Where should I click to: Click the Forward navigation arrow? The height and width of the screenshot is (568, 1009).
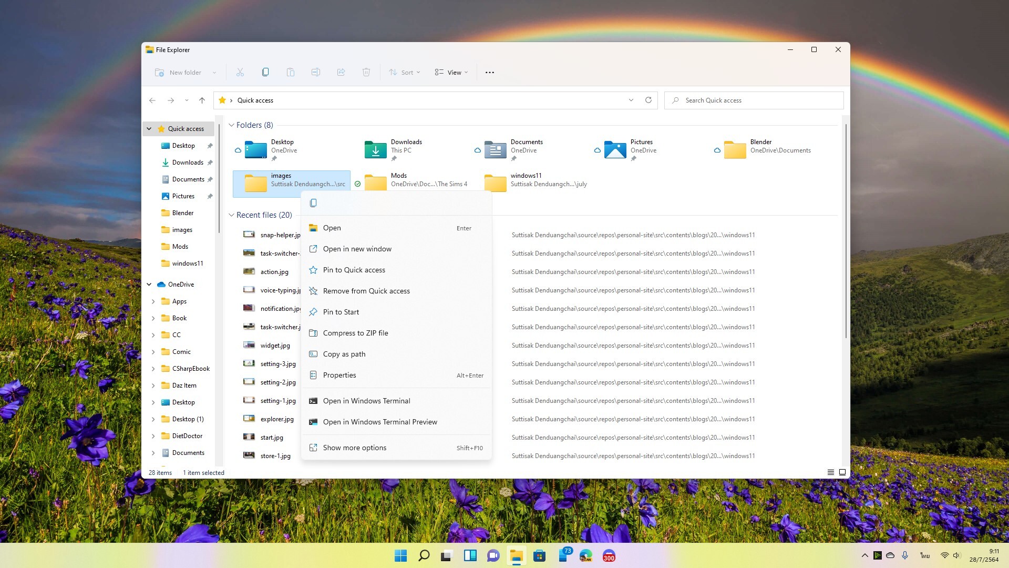tap(171, 100)
